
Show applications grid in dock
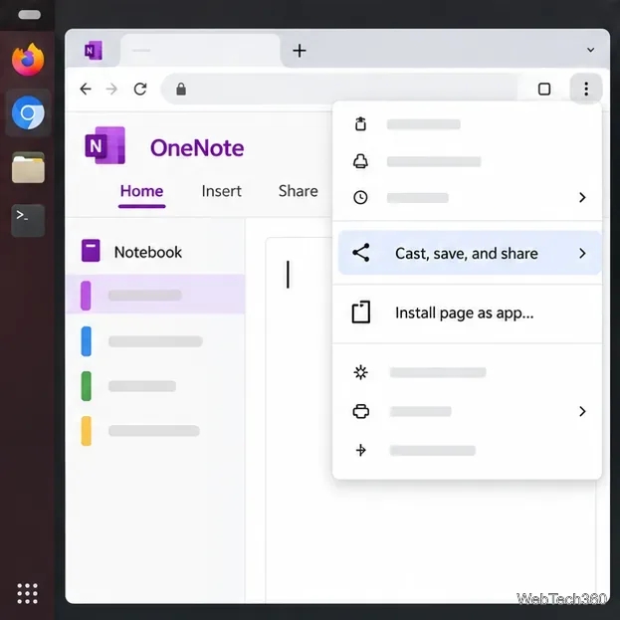[27, 593]
